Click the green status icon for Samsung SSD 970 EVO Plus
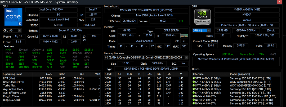 [194, 96]
